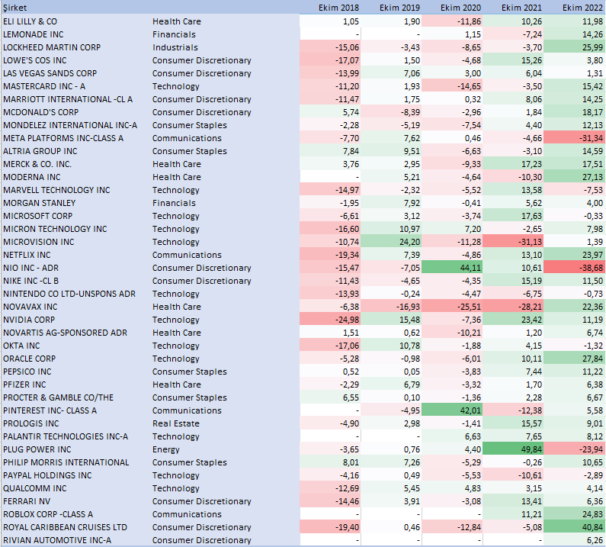The height and width of the screenshot is (547, 606).
Task: Click META PLATFORMS INC-CLASS A cell
Action: point(63,138)
